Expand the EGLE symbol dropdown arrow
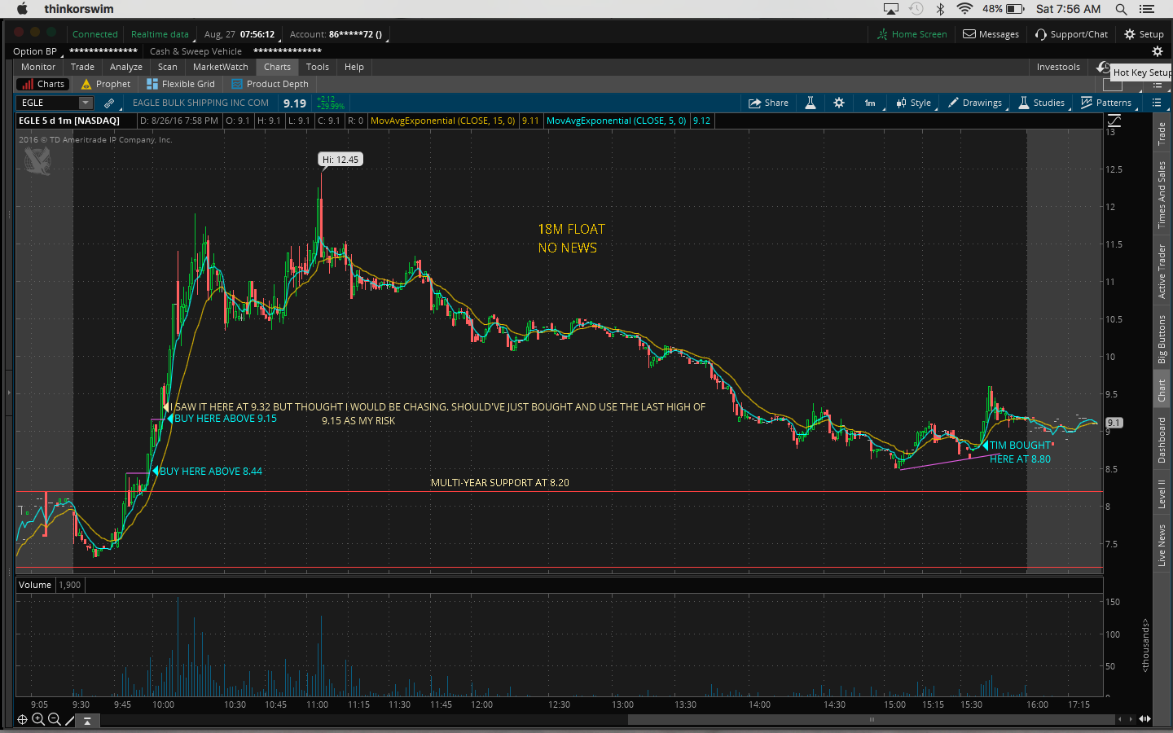This screenshot has width=1173, height=733. 86,103
